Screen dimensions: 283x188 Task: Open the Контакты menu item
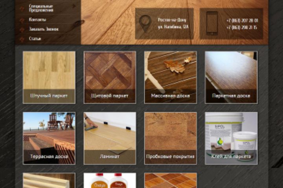tap(37, 20)
